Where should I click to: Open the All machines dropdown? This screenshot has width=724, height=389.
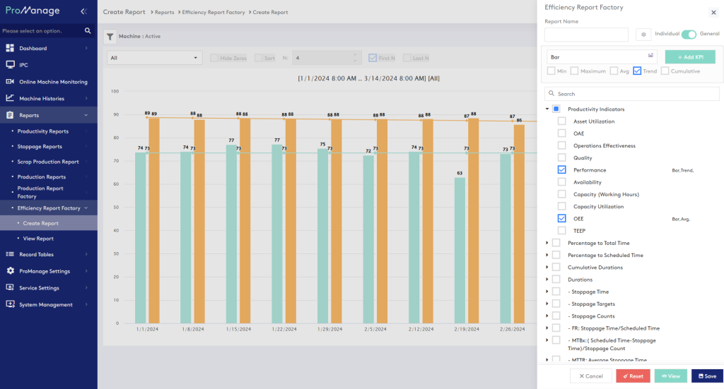click(x=154, y=58)
